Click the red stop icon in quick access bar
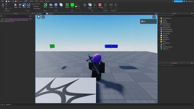 16,1
